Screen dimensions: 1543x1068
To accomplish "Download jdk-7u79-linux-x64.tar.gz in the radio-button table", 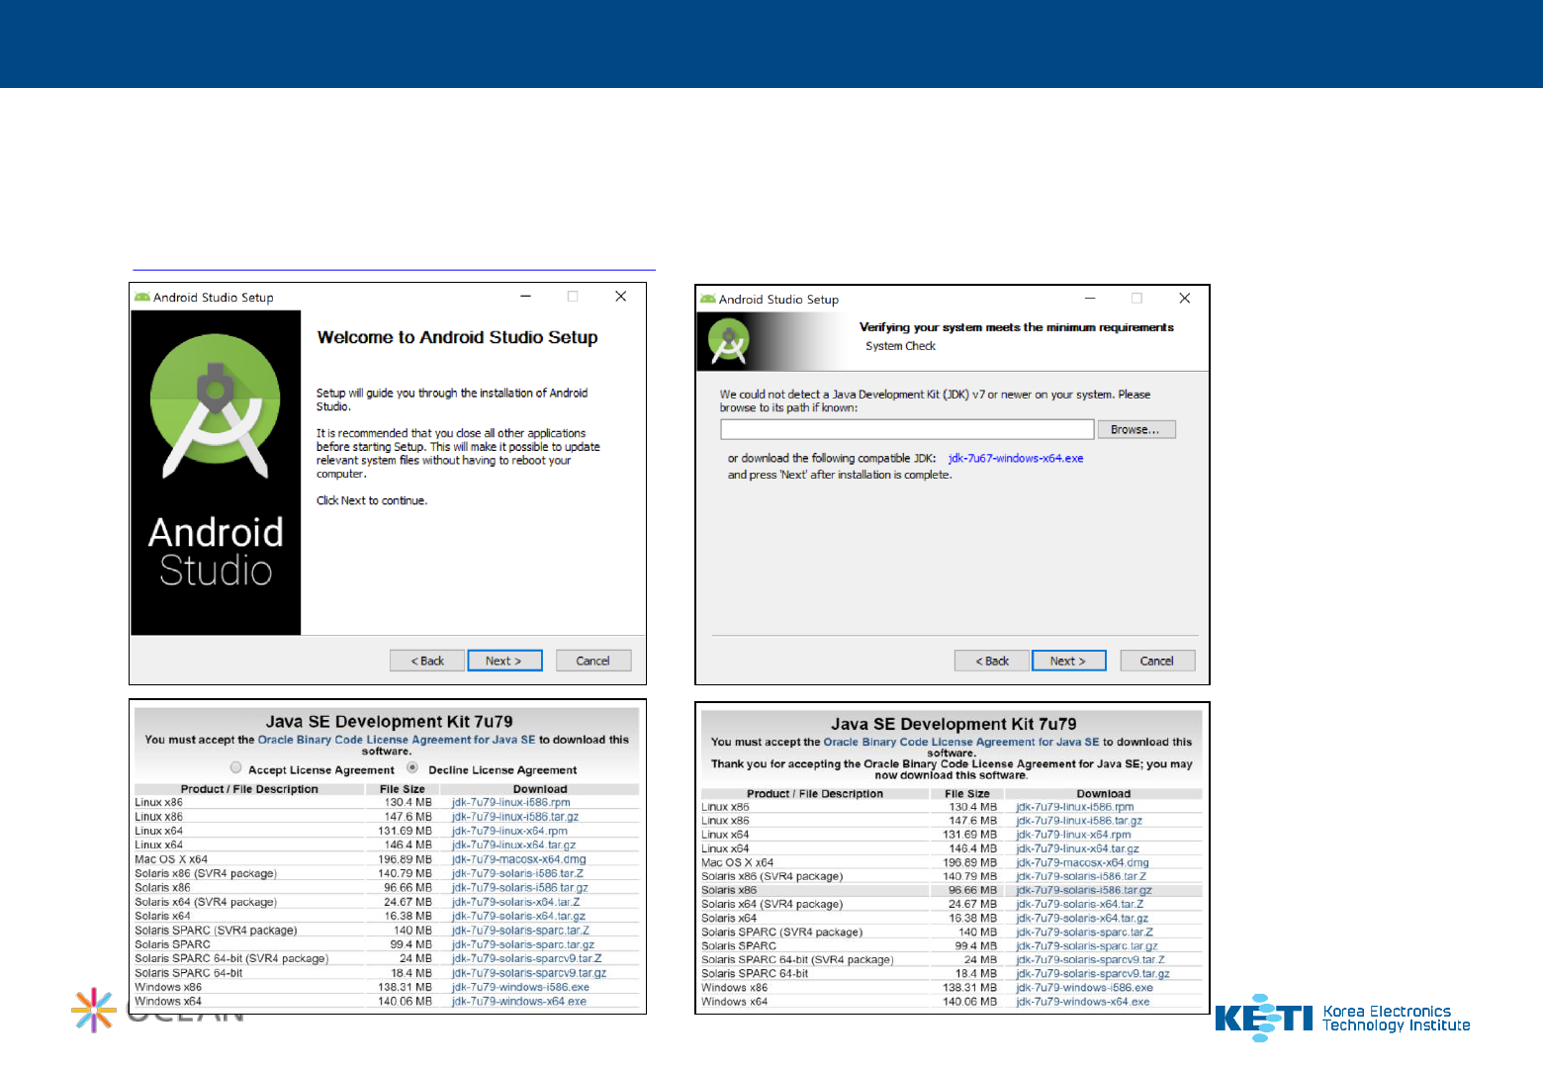I will tap(514, 845).
